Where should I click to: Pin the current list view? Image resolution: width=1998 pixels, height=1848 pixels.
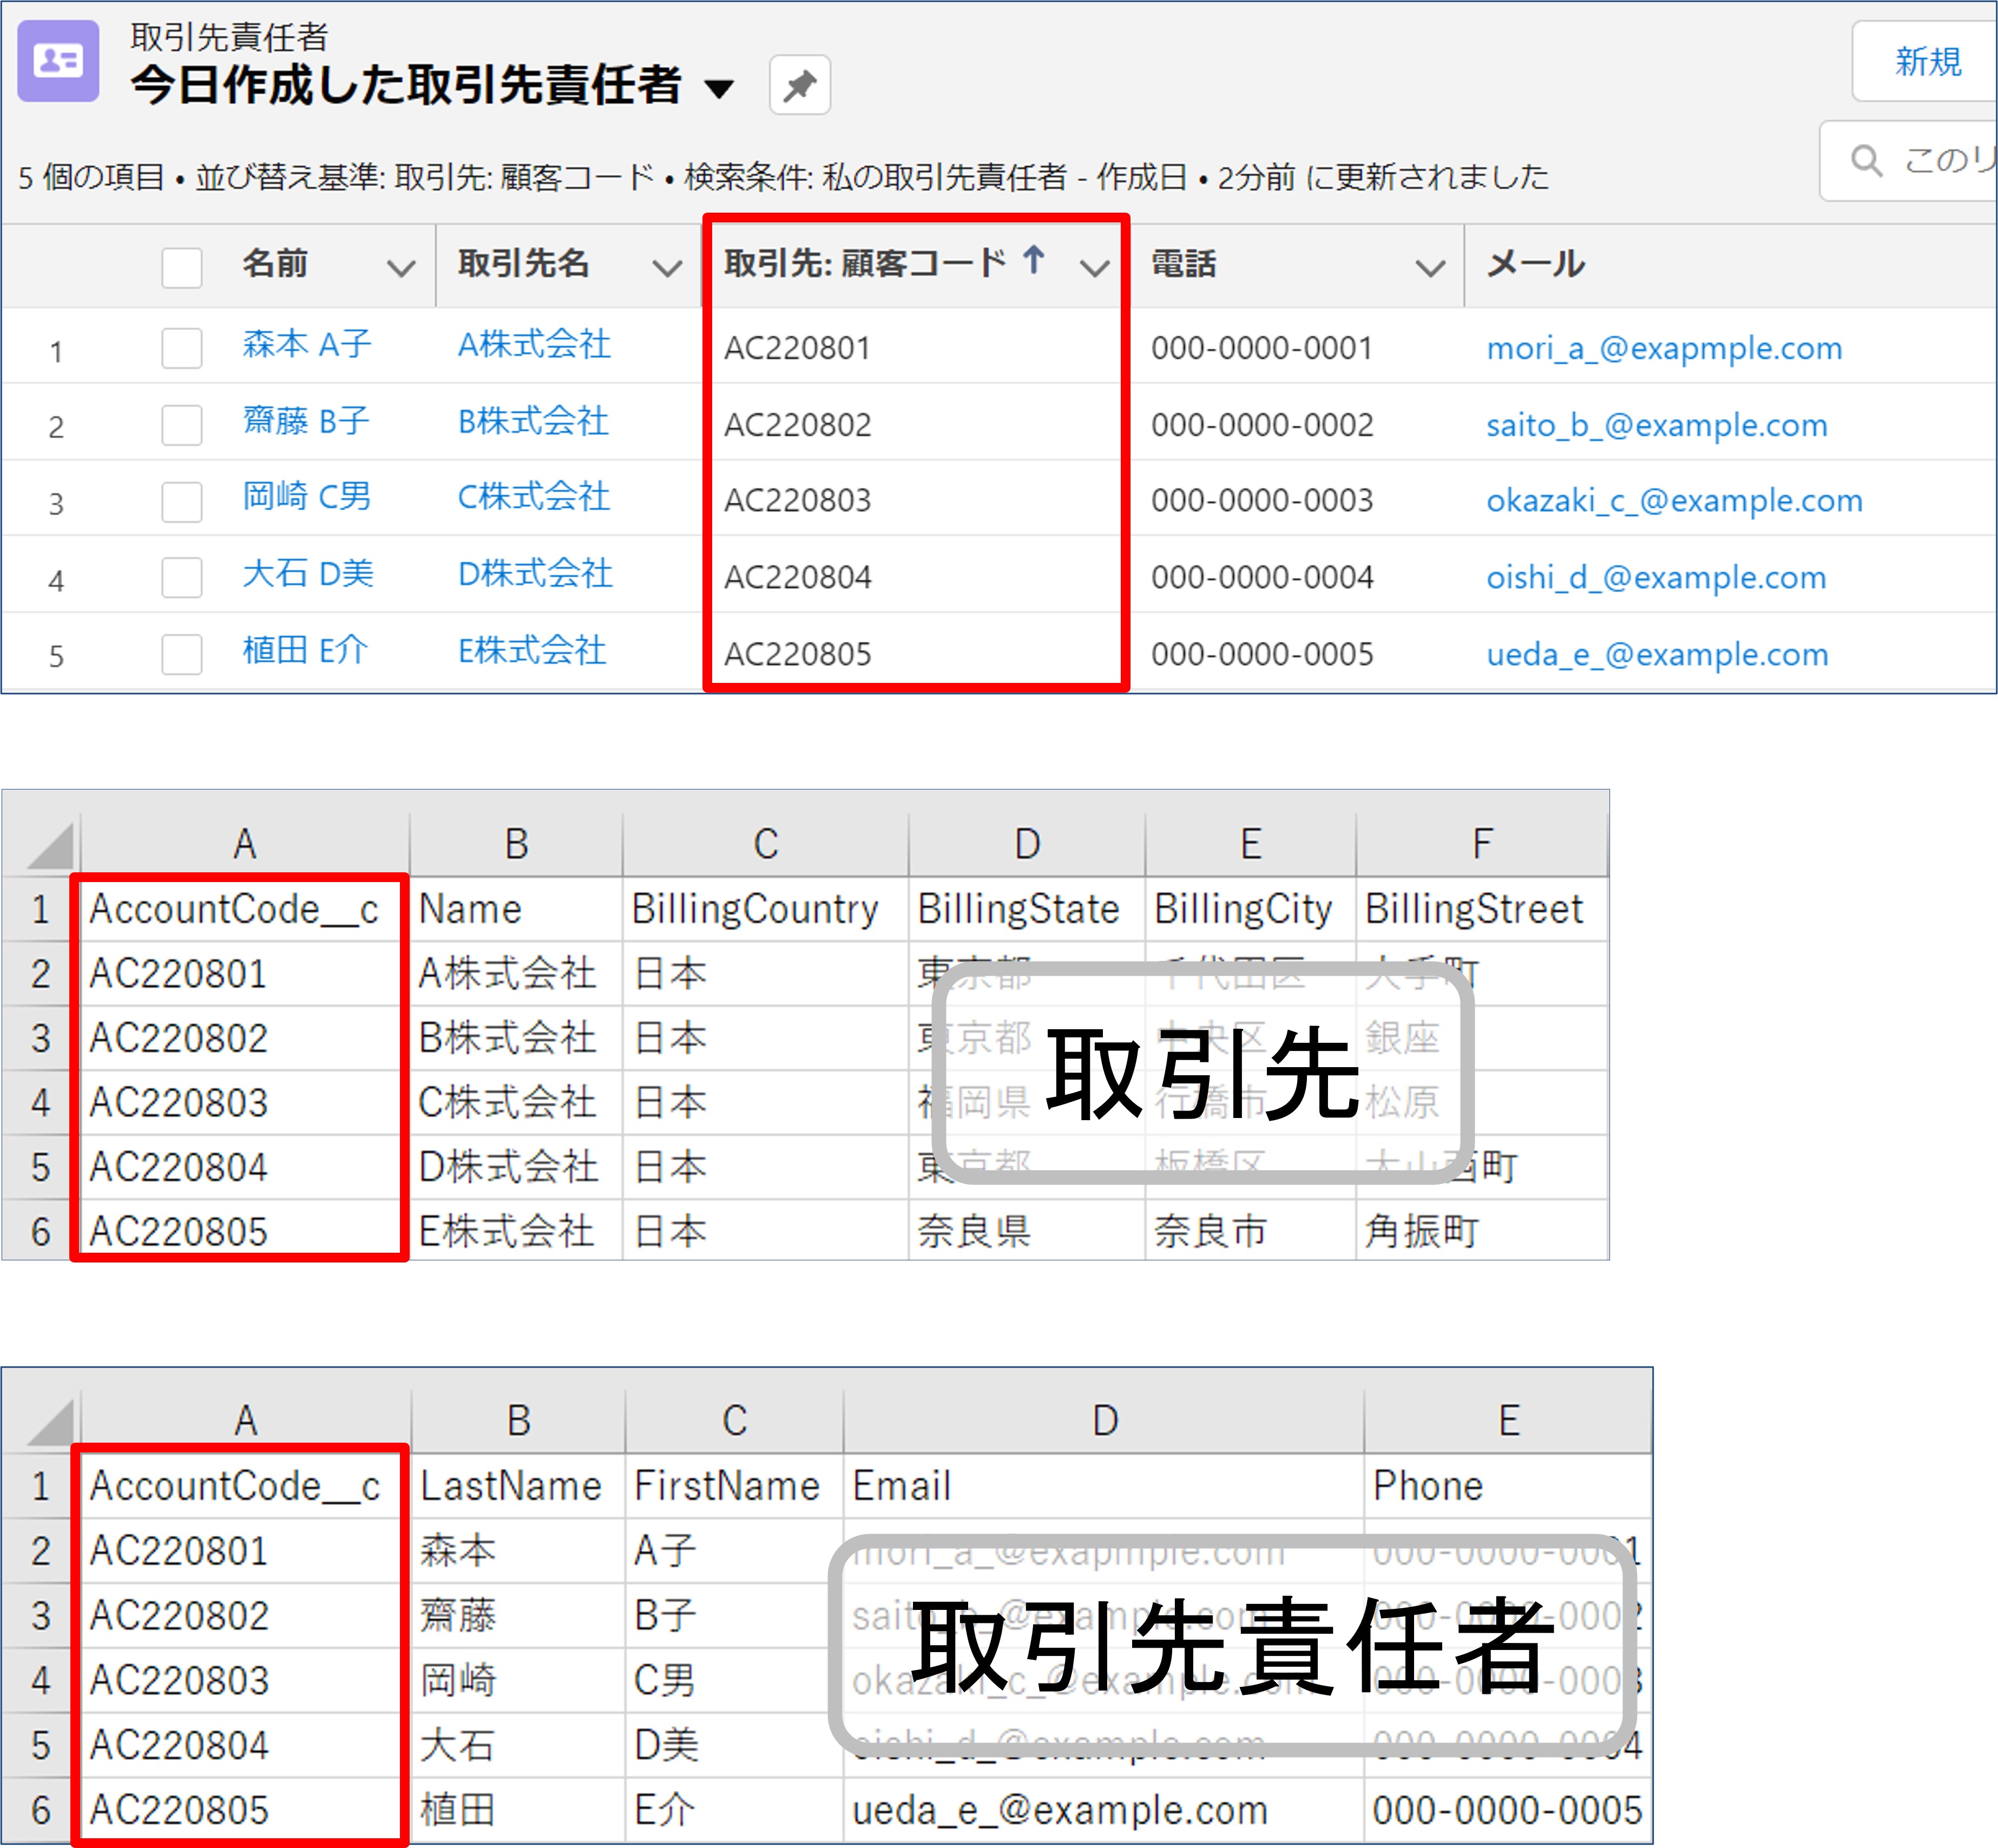click(x=799, y=85)
